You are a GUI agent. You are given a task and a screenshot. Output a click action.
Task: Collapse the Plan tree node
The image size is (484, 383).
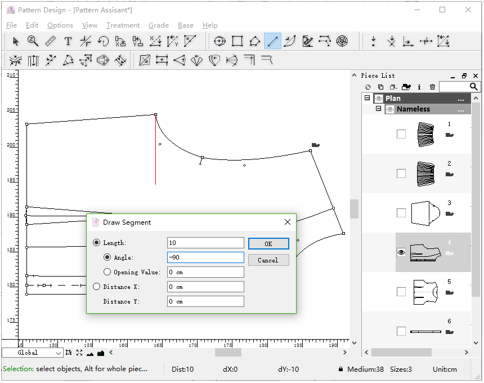[368, 98]
